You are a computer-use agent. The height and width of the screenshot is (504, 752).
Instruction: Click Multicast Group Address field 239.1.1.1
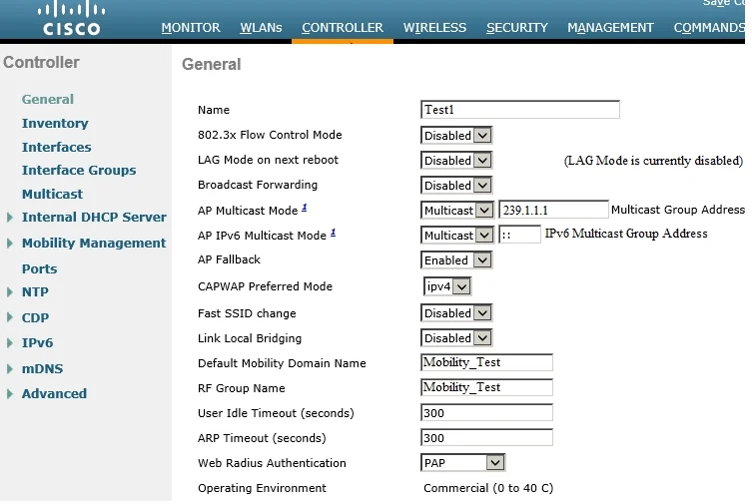click(x=554, y=210)
